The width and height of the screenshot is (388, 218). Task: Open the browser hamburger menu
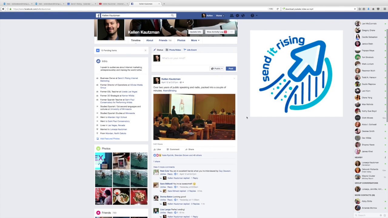pyautogui.click(x=385, y=9)
